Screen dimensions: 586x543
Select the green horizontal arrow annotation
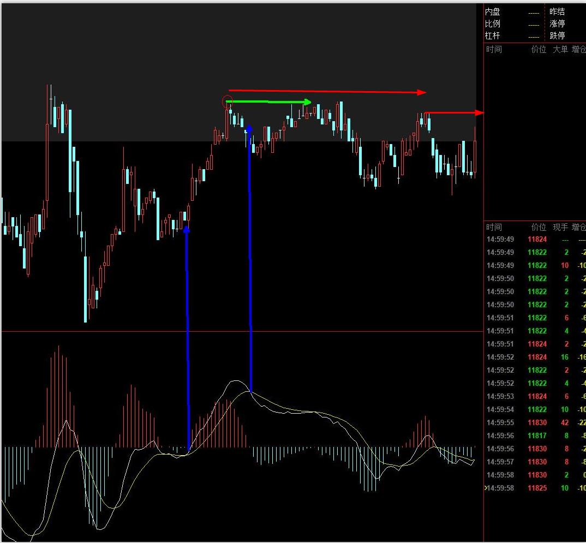pos(267,102)
